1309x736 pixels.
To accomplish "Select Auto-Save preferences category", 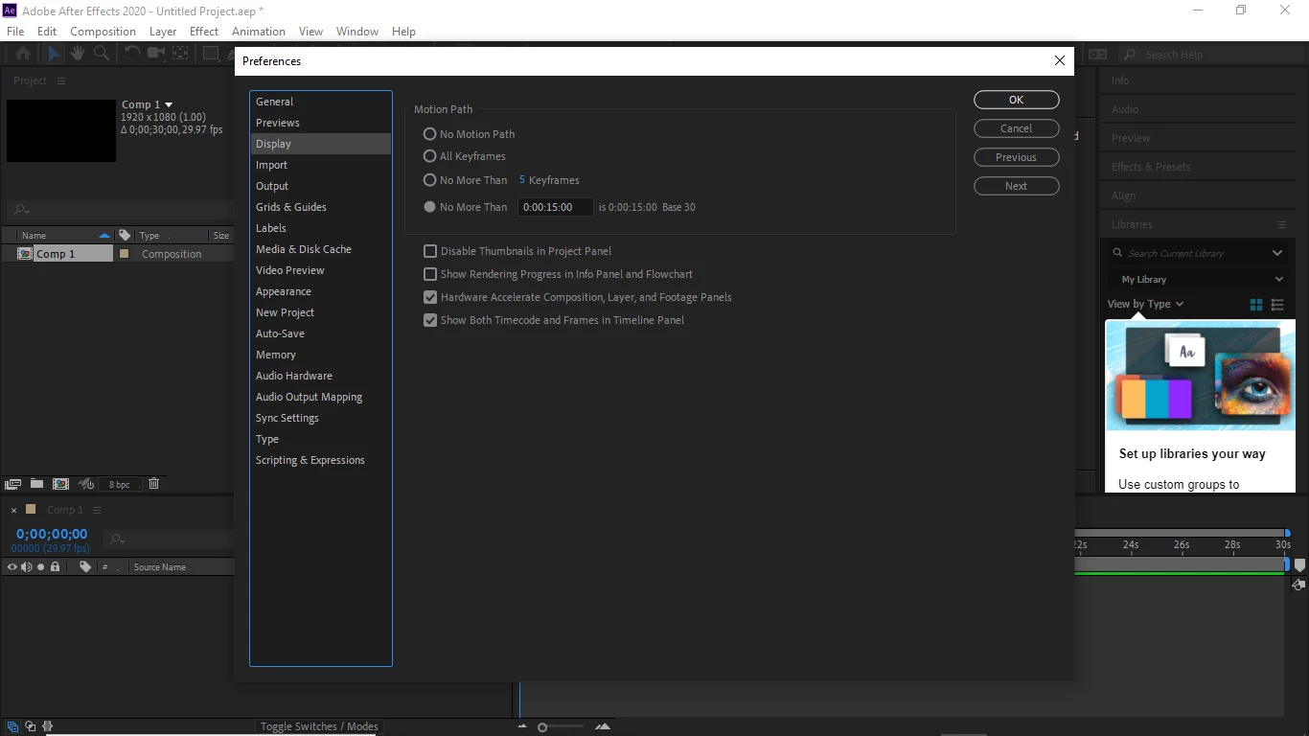I will click(320, 333).
